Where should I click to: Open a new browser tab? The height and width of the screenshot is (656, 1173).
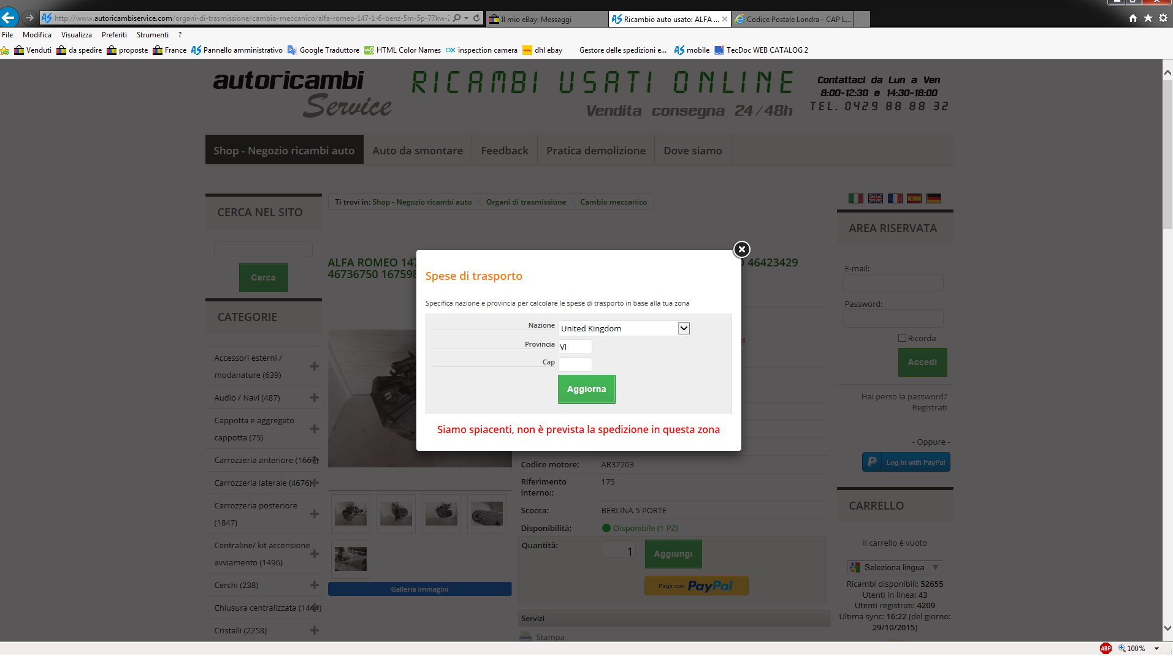pos(862,19)
